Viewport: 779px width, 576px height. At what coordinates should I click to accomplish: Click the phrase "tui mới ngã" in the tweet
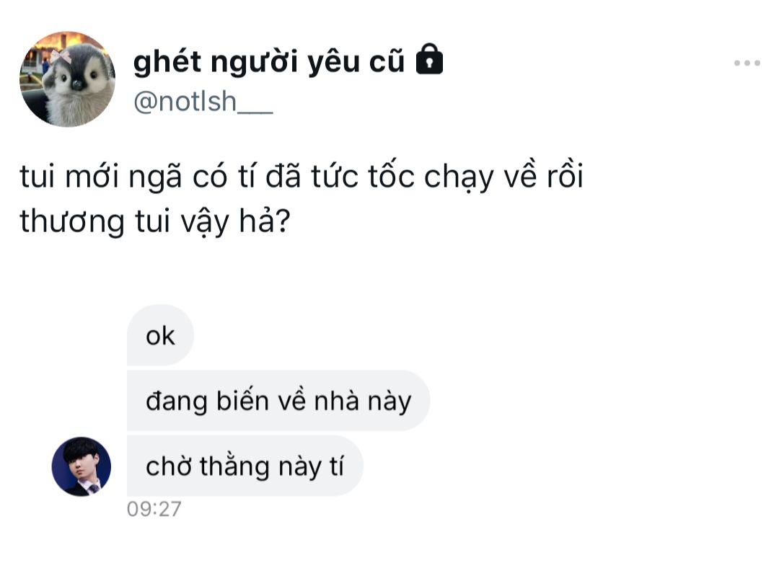tap(101, 177)
